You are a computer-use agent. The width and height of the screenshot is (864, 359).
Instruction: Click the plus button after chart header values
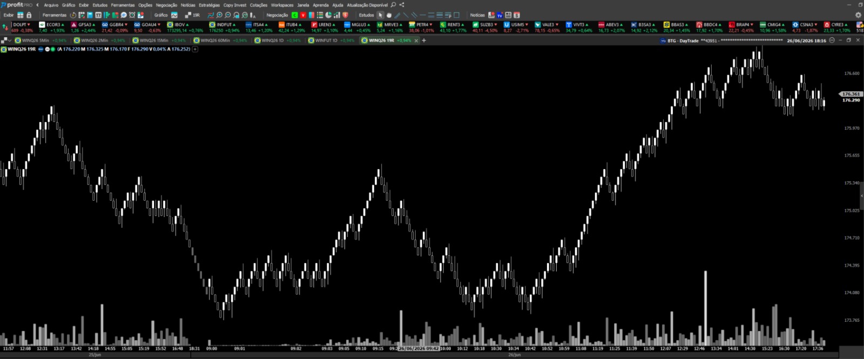[195, 49]
